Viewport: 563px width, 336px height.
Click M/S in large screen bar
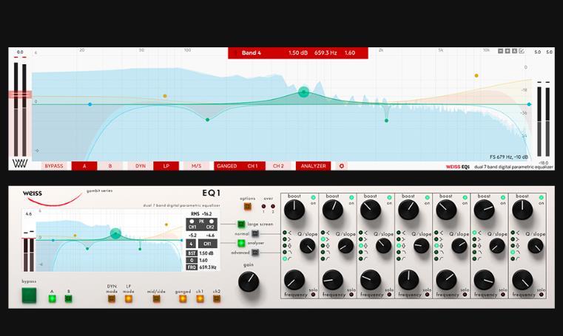click(196, 166)
